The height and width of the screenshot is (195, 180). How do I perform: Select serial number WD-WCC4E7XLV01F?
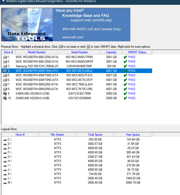79,80
